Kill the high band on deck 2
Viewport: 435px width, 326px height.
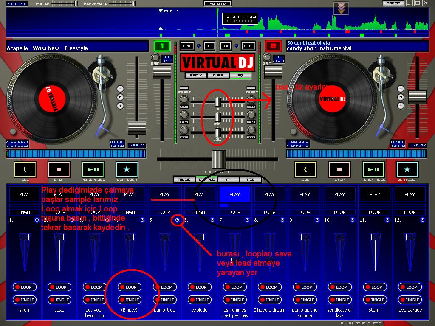click(x=251, y=107)
